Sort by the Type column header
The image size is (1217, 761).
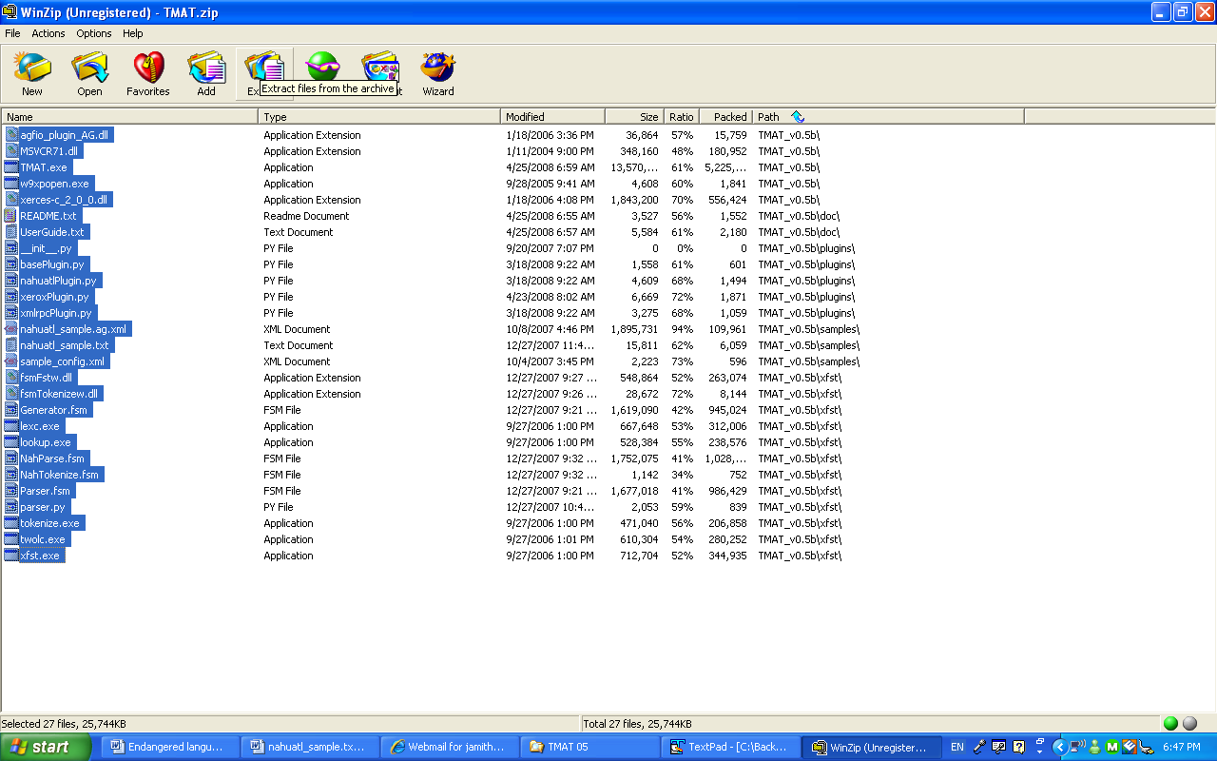(x=379, y=117)
